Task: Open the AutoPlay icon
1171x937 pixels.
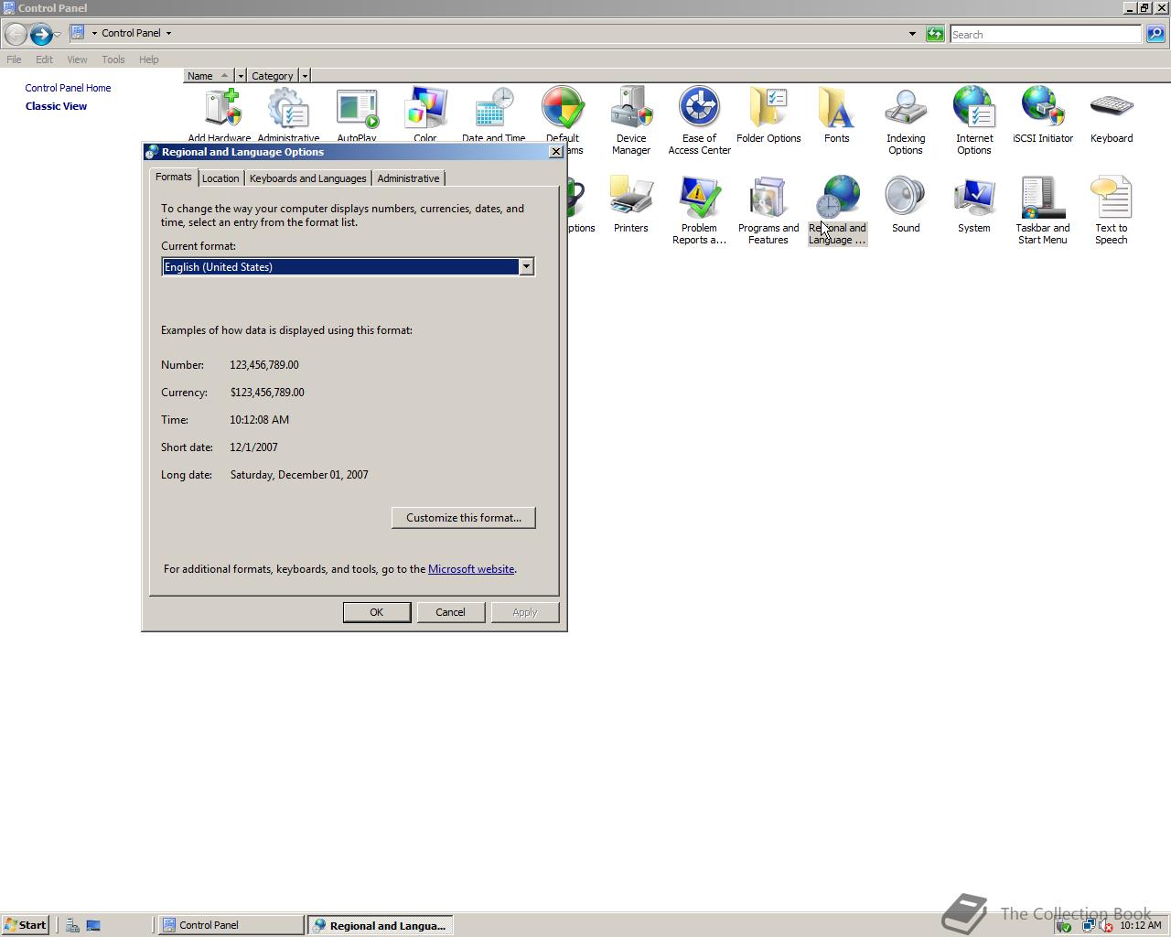Action: pyautogui.click(x=357, y=113)
